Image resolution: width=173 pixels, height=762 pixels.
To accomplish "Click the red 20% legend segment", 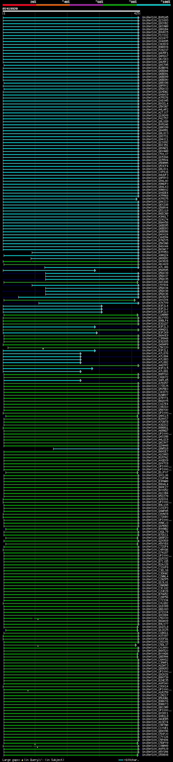I will point(19,5).
